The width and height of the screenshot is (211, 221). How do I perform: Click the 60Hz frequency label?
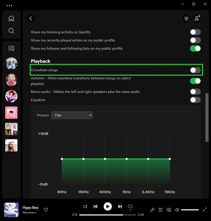tap(62, 192)
